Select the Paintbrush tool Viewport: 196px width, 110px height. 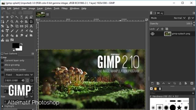[x=17, y=31]
